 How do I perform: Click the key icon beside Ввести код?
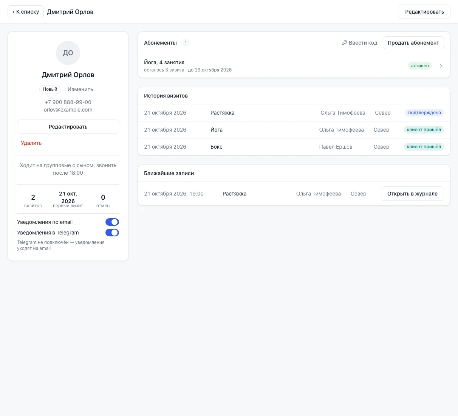[345, 43]
